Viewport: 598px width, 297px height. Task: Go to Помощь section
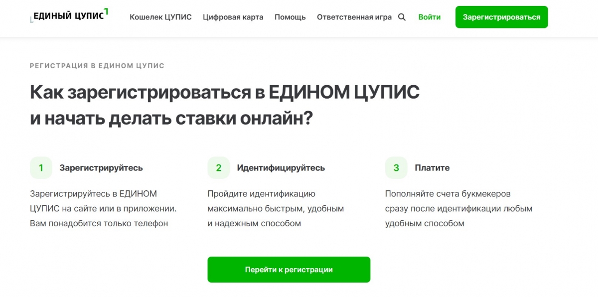point(290,17)
